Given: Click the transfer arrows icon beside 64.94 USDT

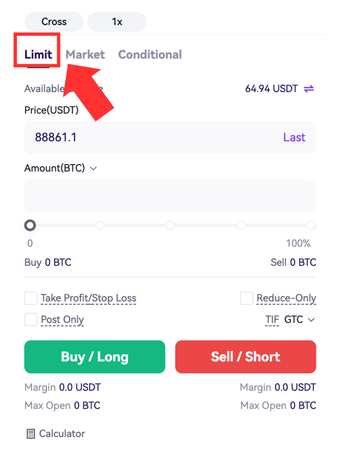Looking at the screenshot, I should pyautogui.click(x=309, y=89).
